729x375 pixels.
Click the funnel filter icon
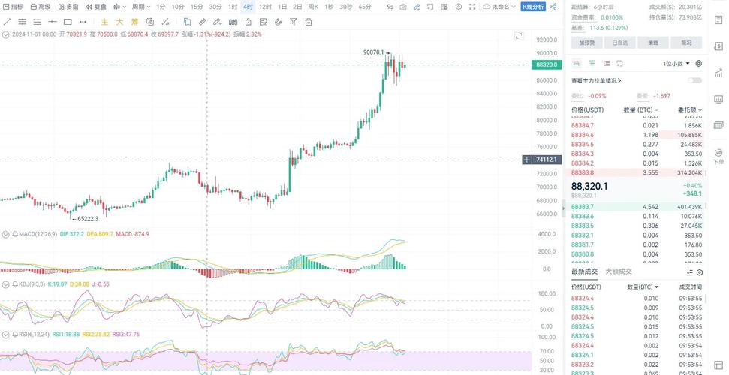(294, 22)
